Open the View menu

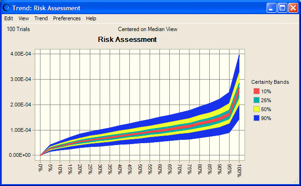(24, 18)
